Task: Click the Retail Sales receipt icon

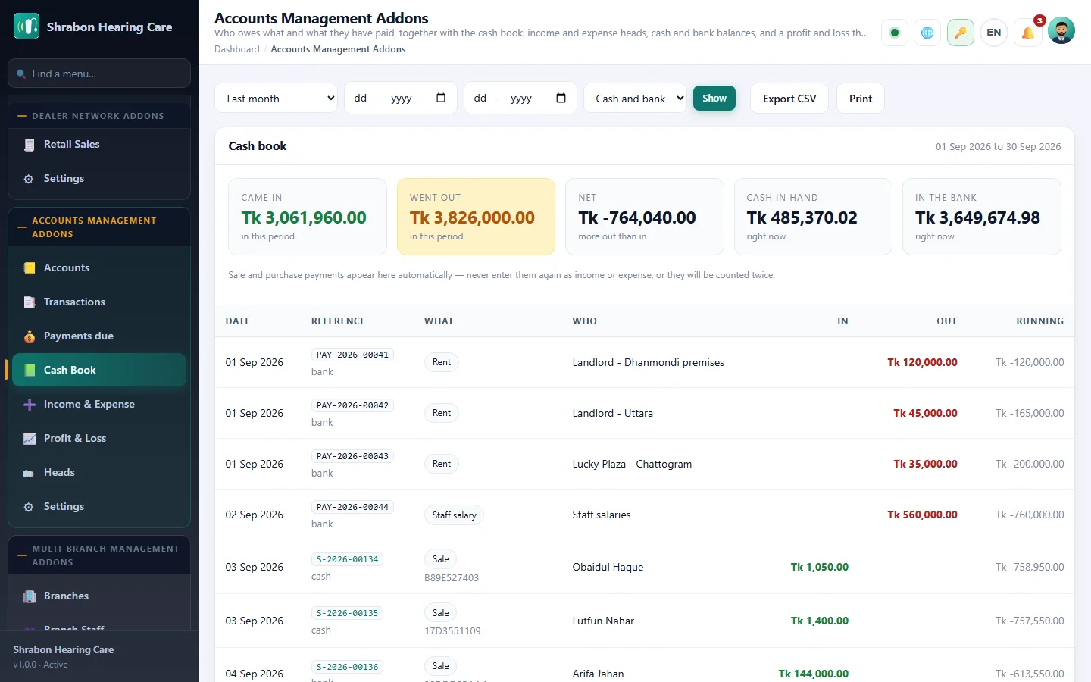Action: [30, 144]
